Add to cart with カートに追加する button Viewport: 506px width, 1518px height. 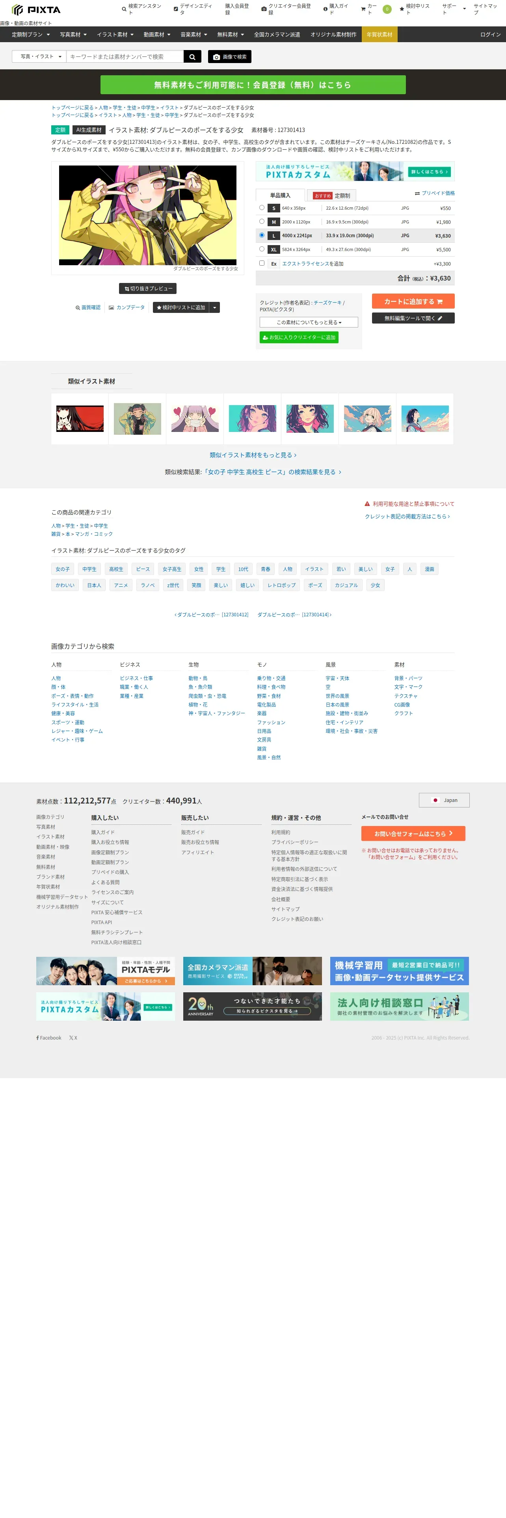tap(413, 301)
